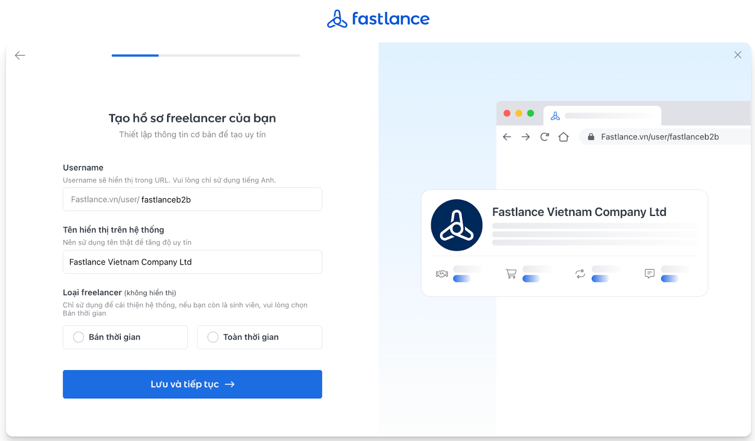The height and width of the screenshot is (441, 755).
Task: Click the chat bubble icon in the preview card
Action: (x=649, y=273)
